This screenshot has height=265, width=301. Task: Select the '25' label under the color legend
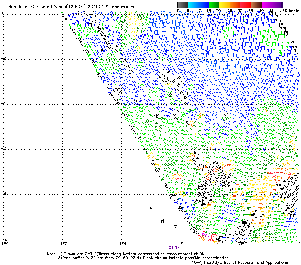pyautogui.click(x=230, y=11)
